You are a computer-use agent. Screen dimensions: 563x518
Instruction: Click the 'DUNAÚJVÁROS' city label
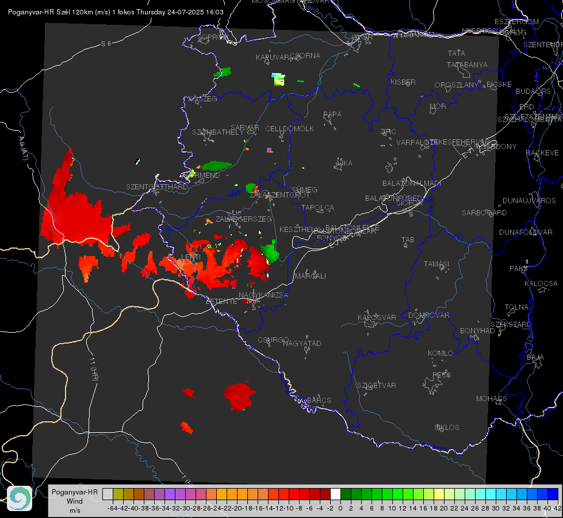529,201
